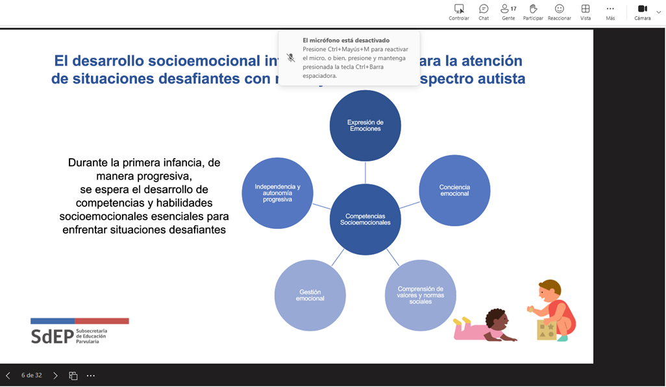The width and height of the screenshot is (666, 387).
Task: Click the 'Conciencia emocional' circle
Action: [454, 190]
